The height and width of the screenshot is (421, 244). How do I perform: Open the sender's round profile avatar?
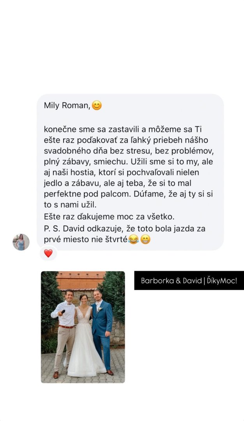pyautogui.click(x=21, y=242)
